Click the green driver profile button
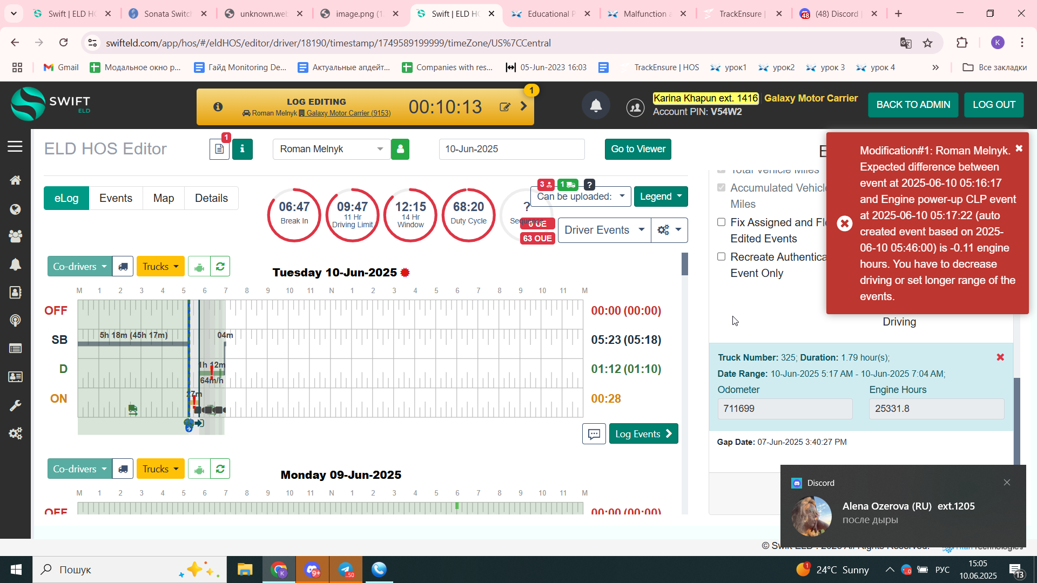This screenshot has width=1037, height=583. point(400,149)
